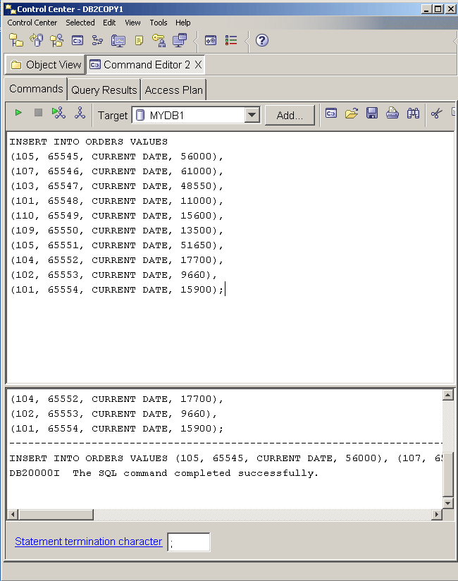Cut selected text with scissors icon

coord(437,113)
